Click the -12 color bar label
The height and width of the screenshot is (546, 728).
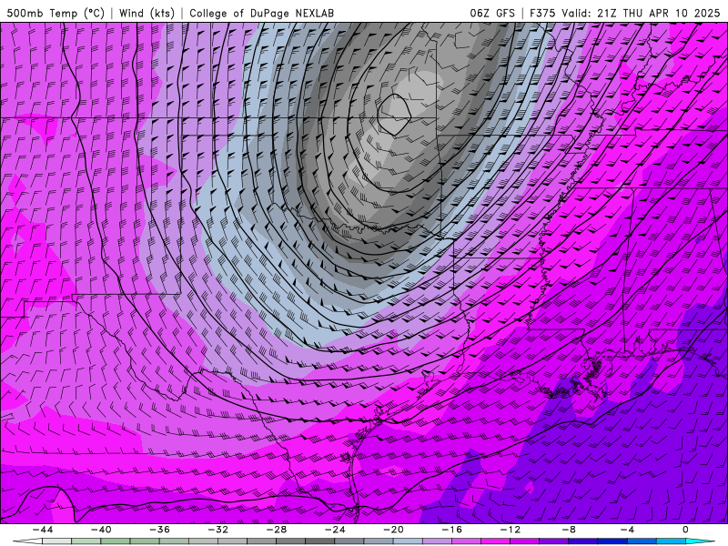tap(511, 530)
